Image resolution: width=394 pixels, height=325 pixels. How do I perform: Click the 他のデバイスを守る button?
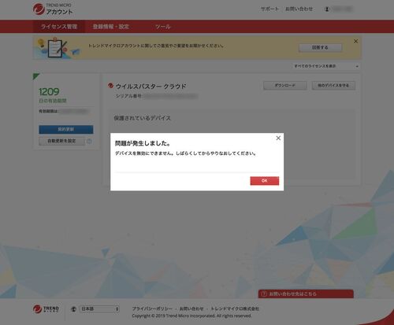333,86
